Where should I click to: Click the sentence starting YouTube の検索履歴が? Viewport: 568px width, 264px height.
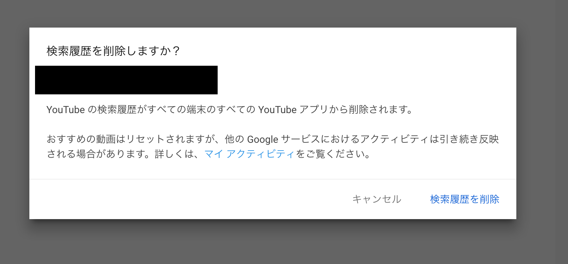coord(230,110)
